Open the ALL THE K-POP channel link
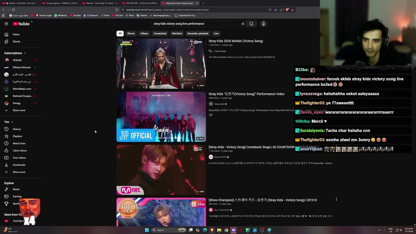This screenshot has width=416, height=234. (222, 210)
